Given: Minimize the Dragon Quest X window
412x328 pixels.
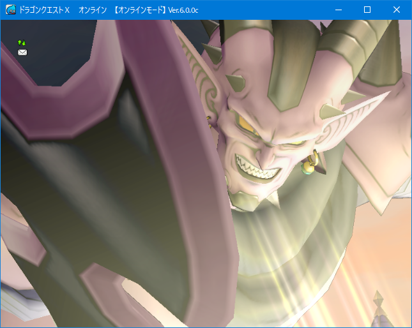Looking at the screenshot, I should coord(339,10).
